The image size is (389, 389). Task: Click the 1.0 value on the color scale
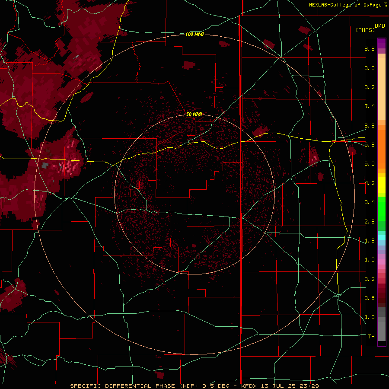point(370,260)
